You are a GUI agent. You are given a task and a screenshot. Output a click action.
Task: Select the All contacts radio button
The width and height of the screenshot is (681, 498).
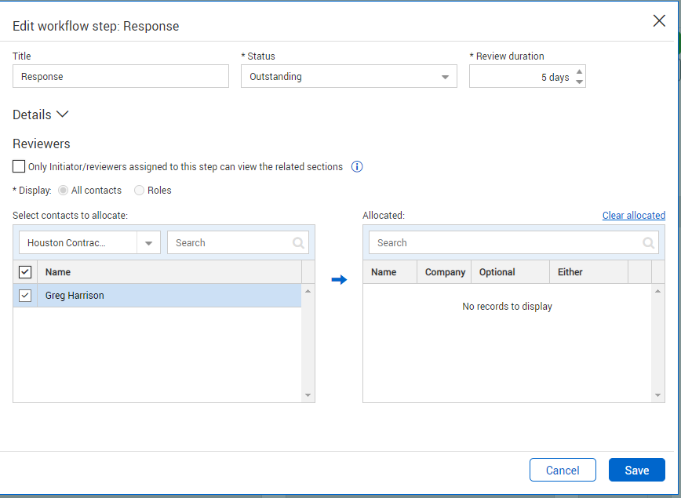[x=63, y=191]
